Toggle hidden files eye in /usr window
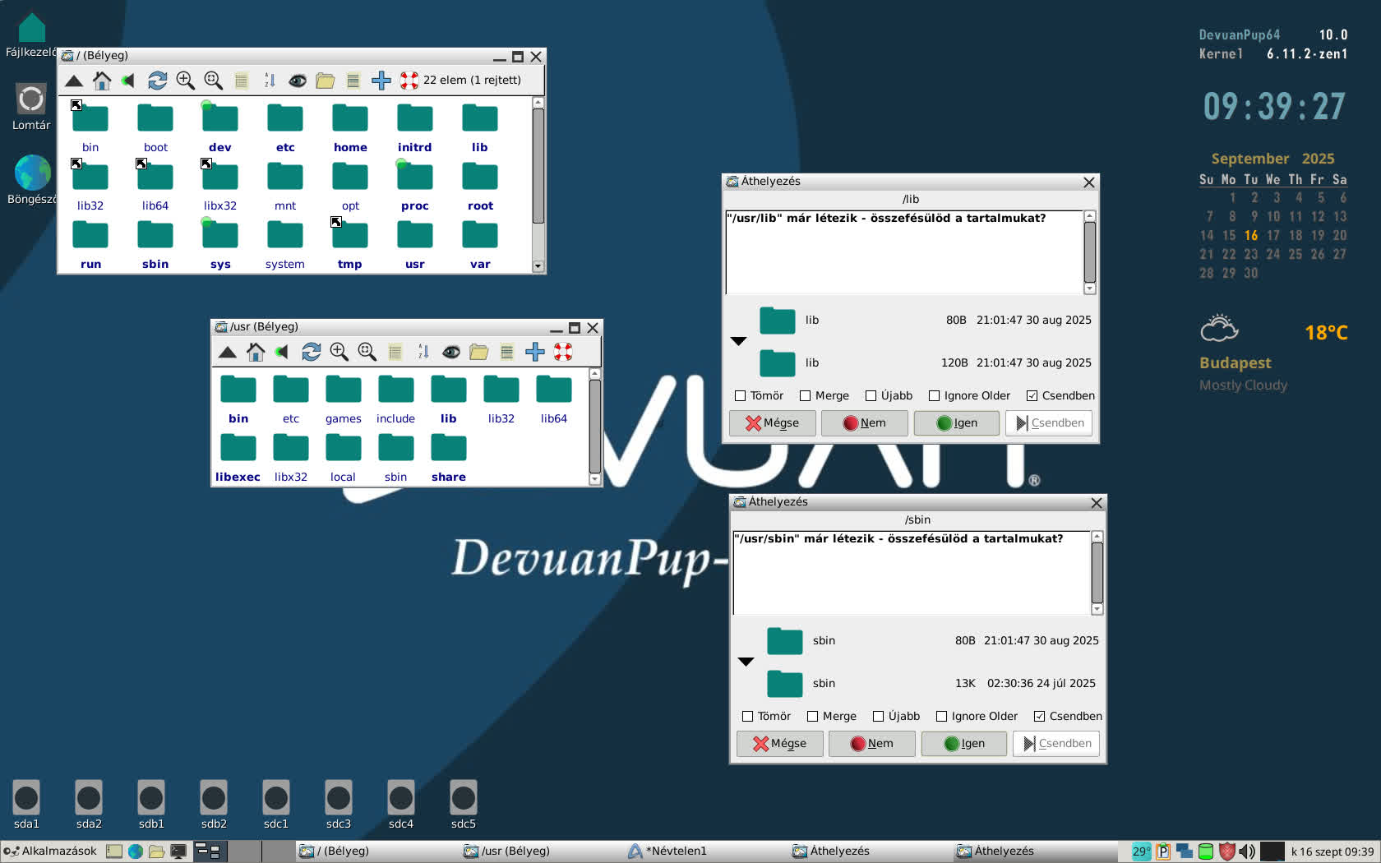This screenshot has height=863, width=1381. click(451, 353)
